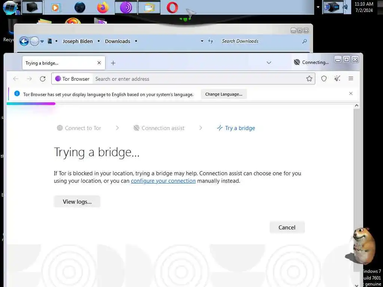Click the bridge connection progress bar

pyautogui.click(x=31, y=104)
